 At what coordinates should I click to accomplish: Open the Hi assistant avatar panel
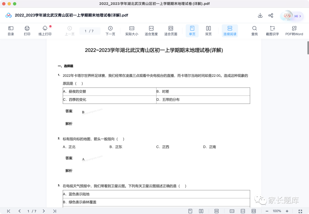(292, 16)
